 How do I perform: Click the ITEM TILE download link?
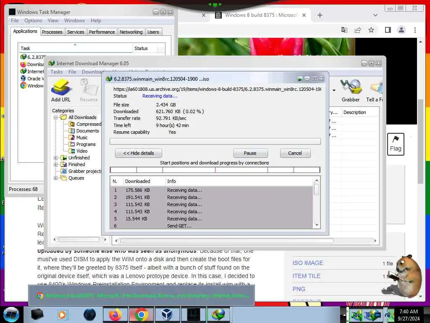pyautogui.click(x=306, y=276)
